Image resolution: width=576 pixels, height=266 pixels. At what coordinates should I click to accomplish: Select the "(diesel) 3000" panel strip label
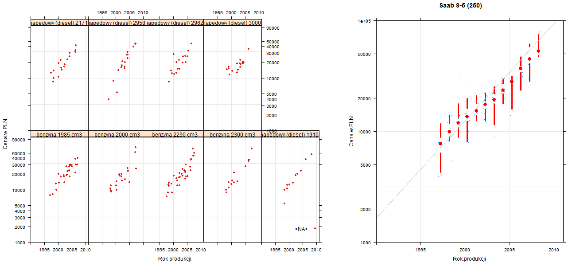[232, 23]
